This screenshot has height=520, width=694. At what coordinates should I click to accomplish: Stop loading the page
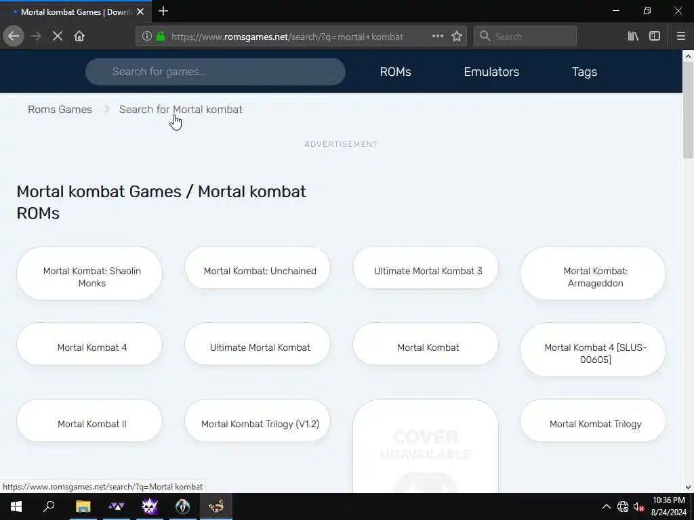(57, 37)
